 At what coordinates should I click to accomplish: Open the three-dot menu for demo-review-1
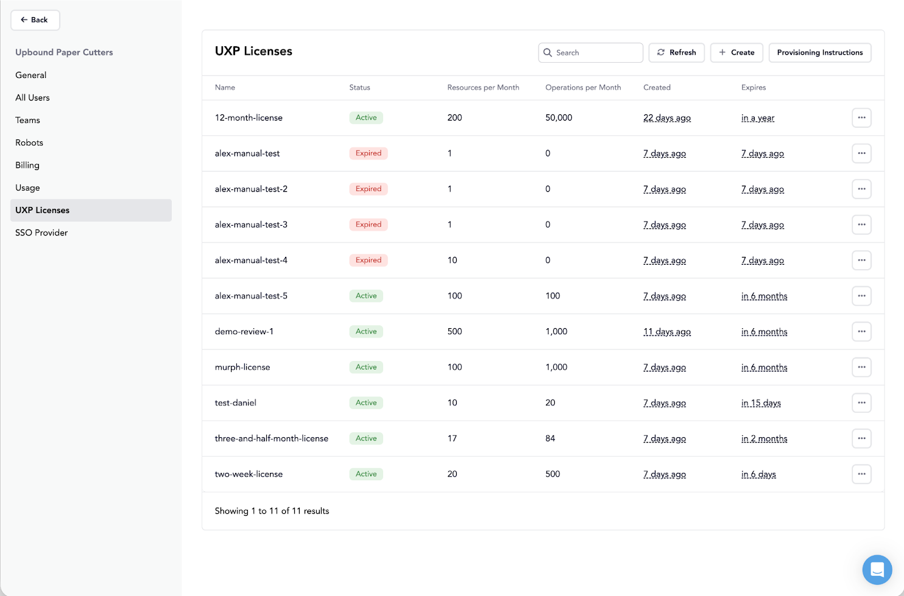coord(861,332)
